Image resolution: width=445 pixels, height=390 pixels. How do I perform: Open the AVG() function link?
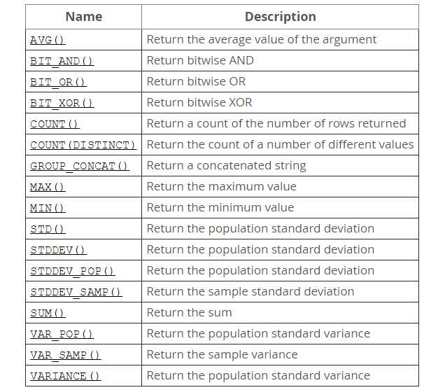[x=48, y=40]
